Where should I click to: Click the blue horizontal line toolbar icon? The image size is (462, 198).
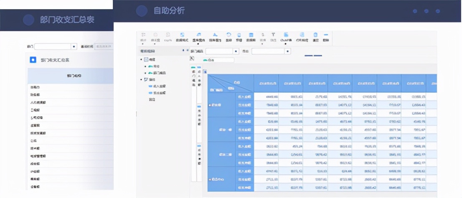326,35
